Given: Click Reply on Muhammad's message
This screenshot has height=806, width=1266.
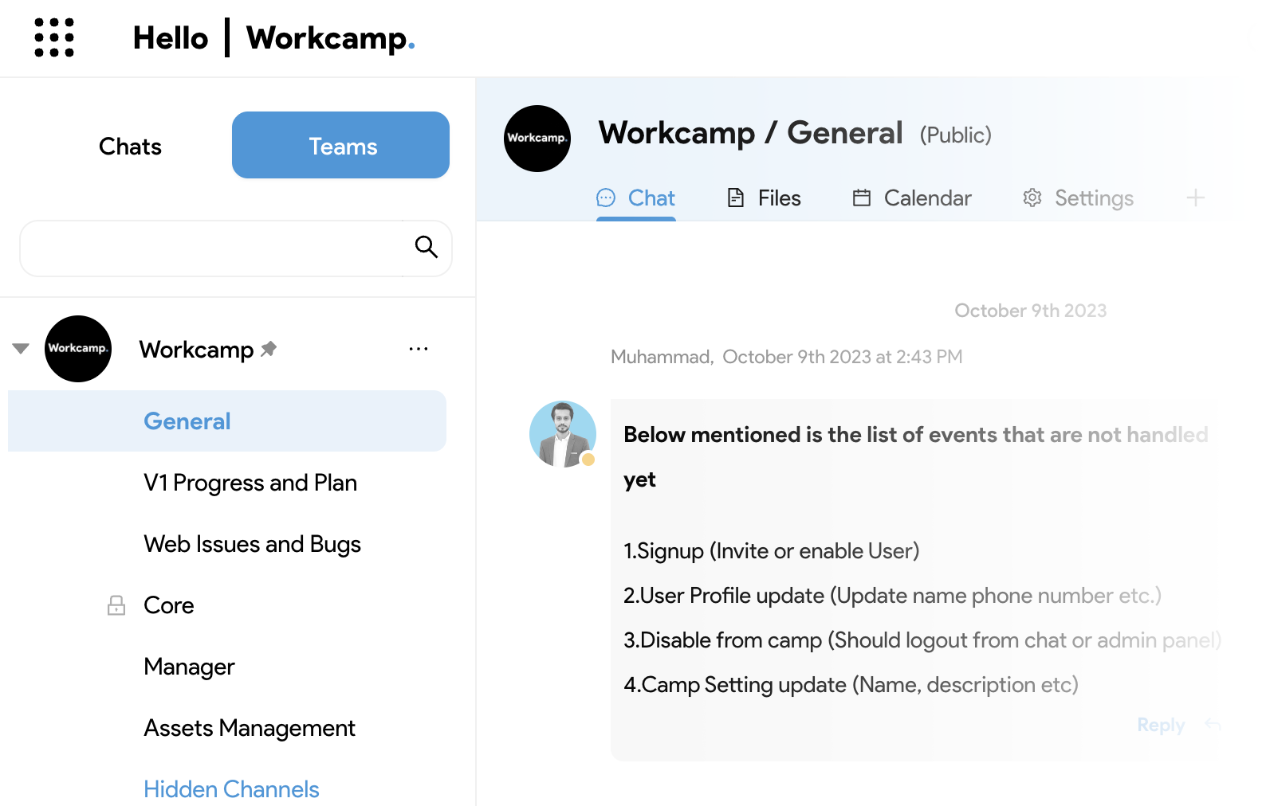Looking at the screenshot, I should click(x=1161, y=725).
